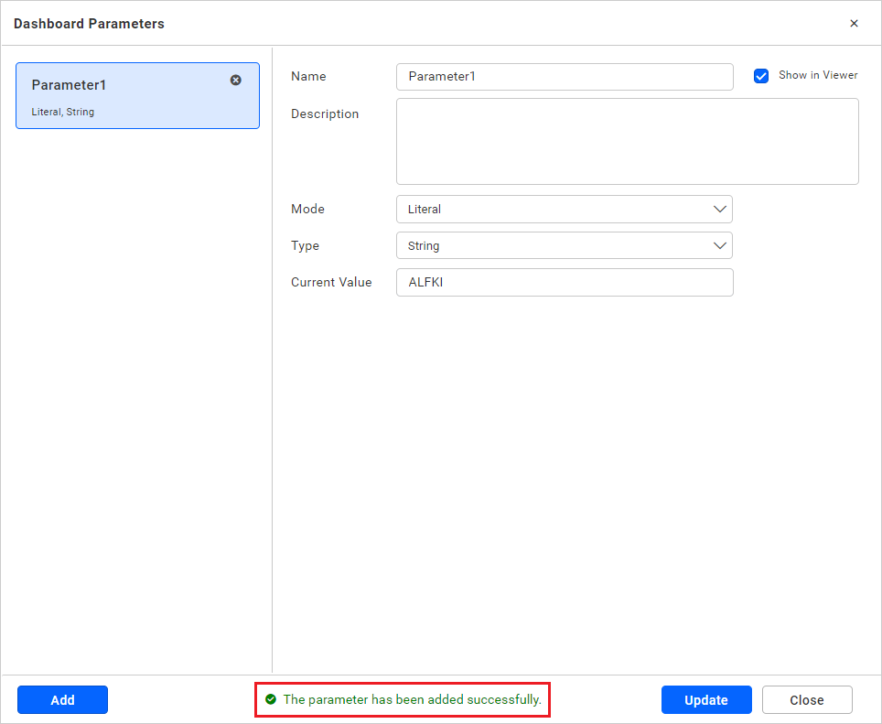Click the X to close Dashboard Parameters dialog
The width and height of the screenshot is (882, 724).
[x=854, y=23]
